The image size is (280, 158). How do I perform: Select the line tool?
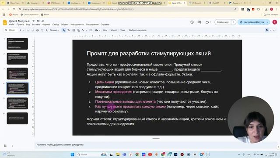(83, 30)
